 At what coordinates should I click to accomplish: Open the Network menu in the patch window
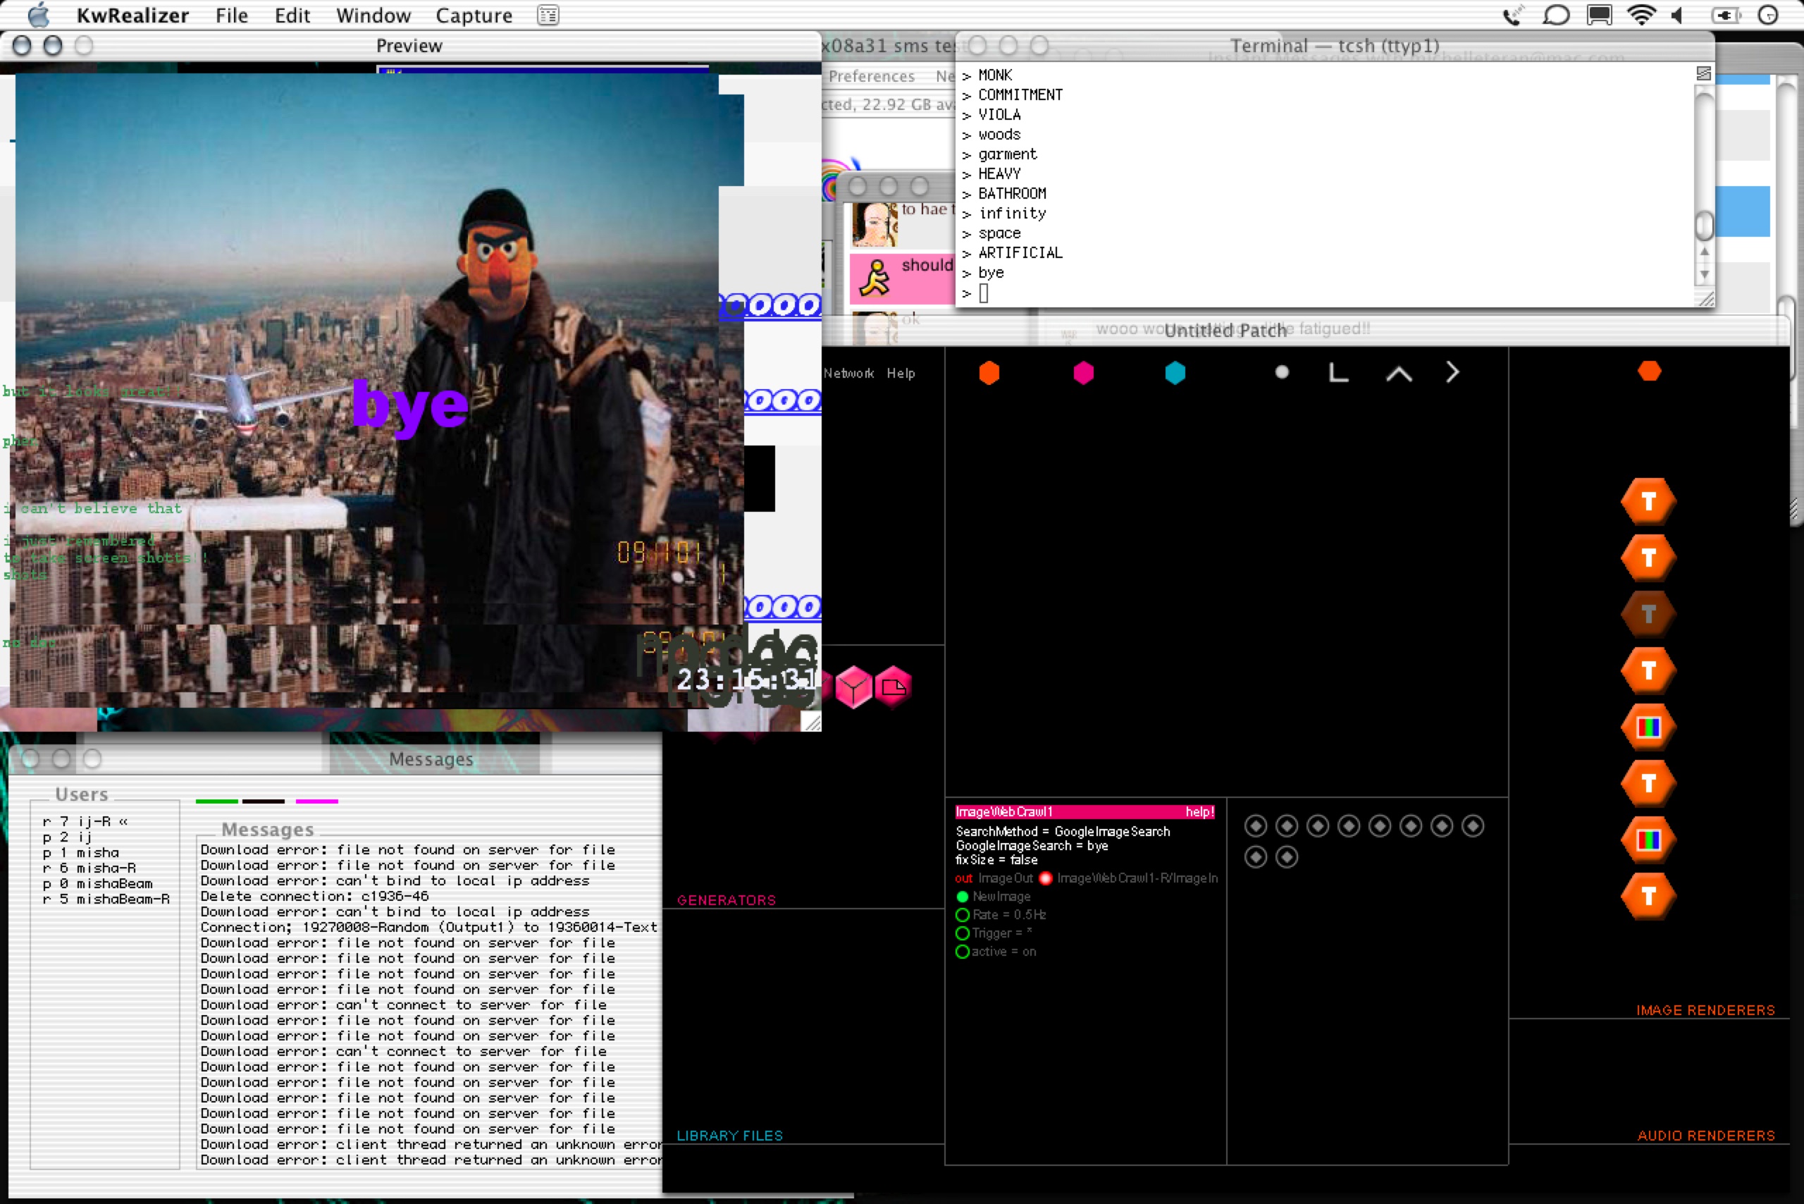coord(848,373)
